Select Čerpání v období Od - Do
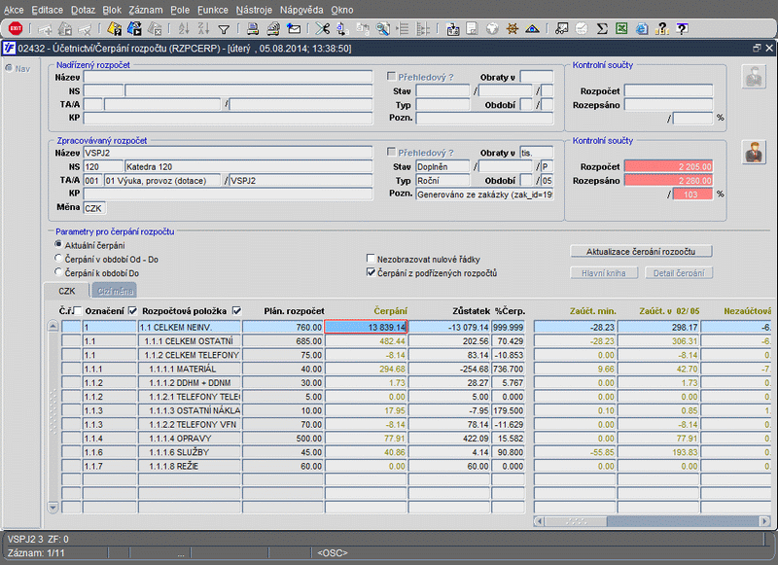Screen dimensions: 778x565 [x=59, y=259]
